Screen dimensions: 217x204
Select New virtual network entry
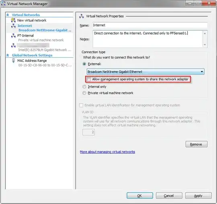pos(32,20)
